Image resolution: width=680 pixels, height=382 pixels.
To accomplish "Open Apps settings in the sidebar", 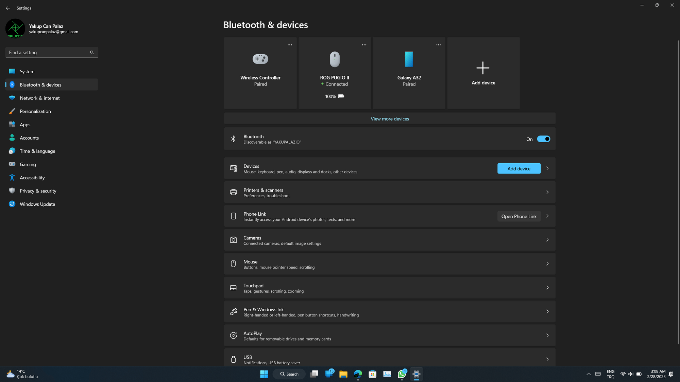I will (x=52, y=124).
